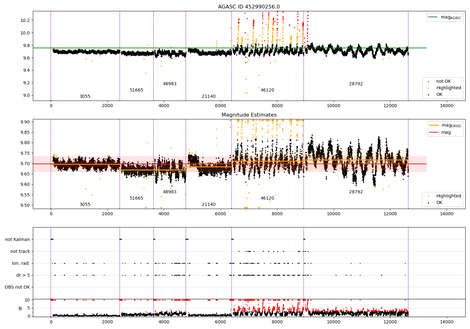Click obsid label 3055 in top plot

[x=85, y=97]
